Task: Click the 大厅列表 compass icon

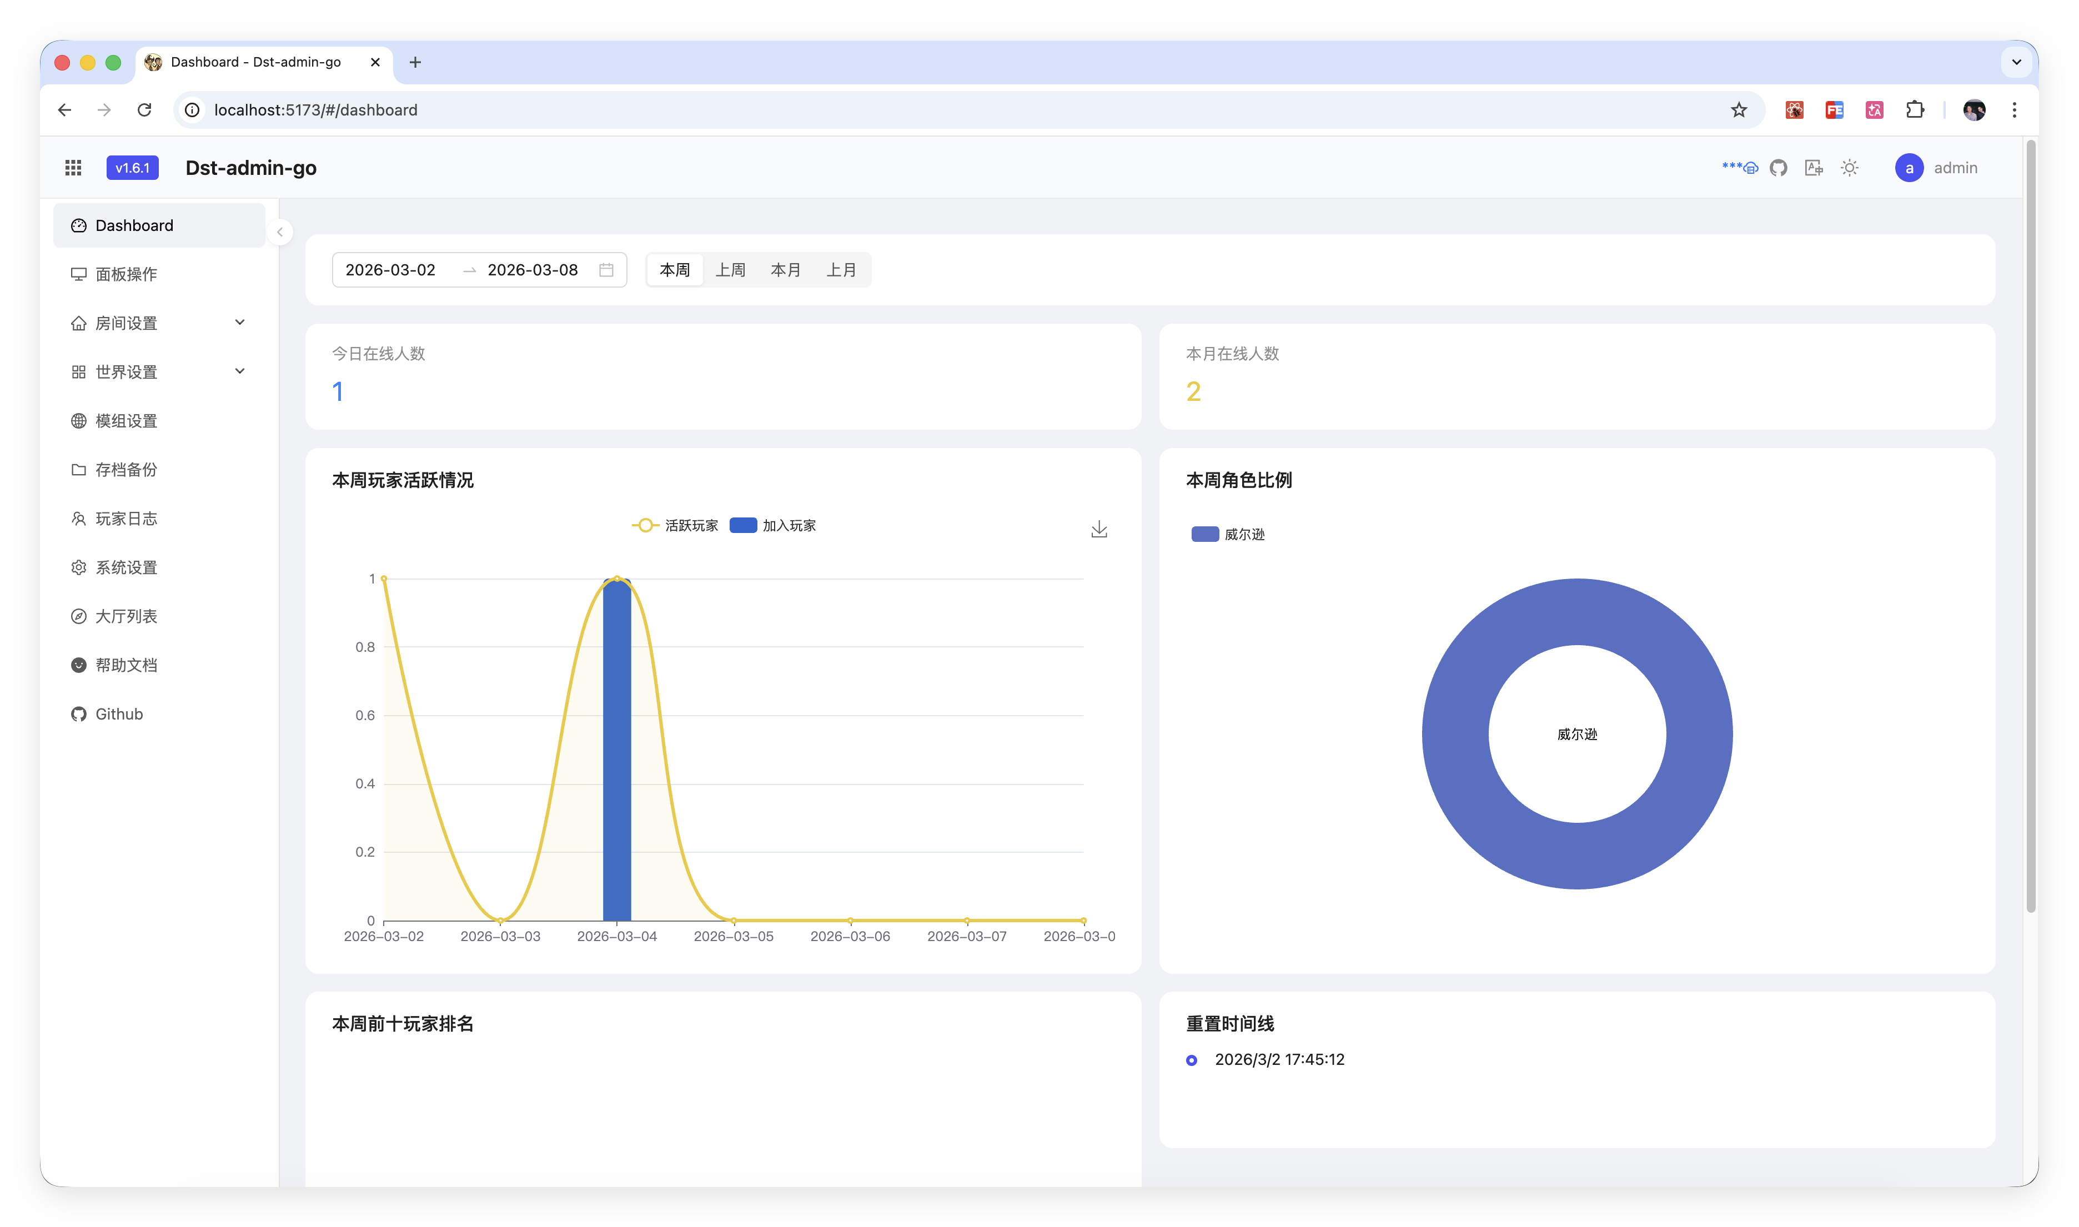Action: click(78, 616)
